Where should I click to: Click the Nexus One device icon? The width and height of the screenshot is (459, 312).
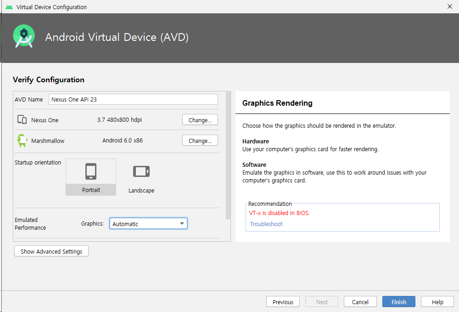[x=22, y=120]
